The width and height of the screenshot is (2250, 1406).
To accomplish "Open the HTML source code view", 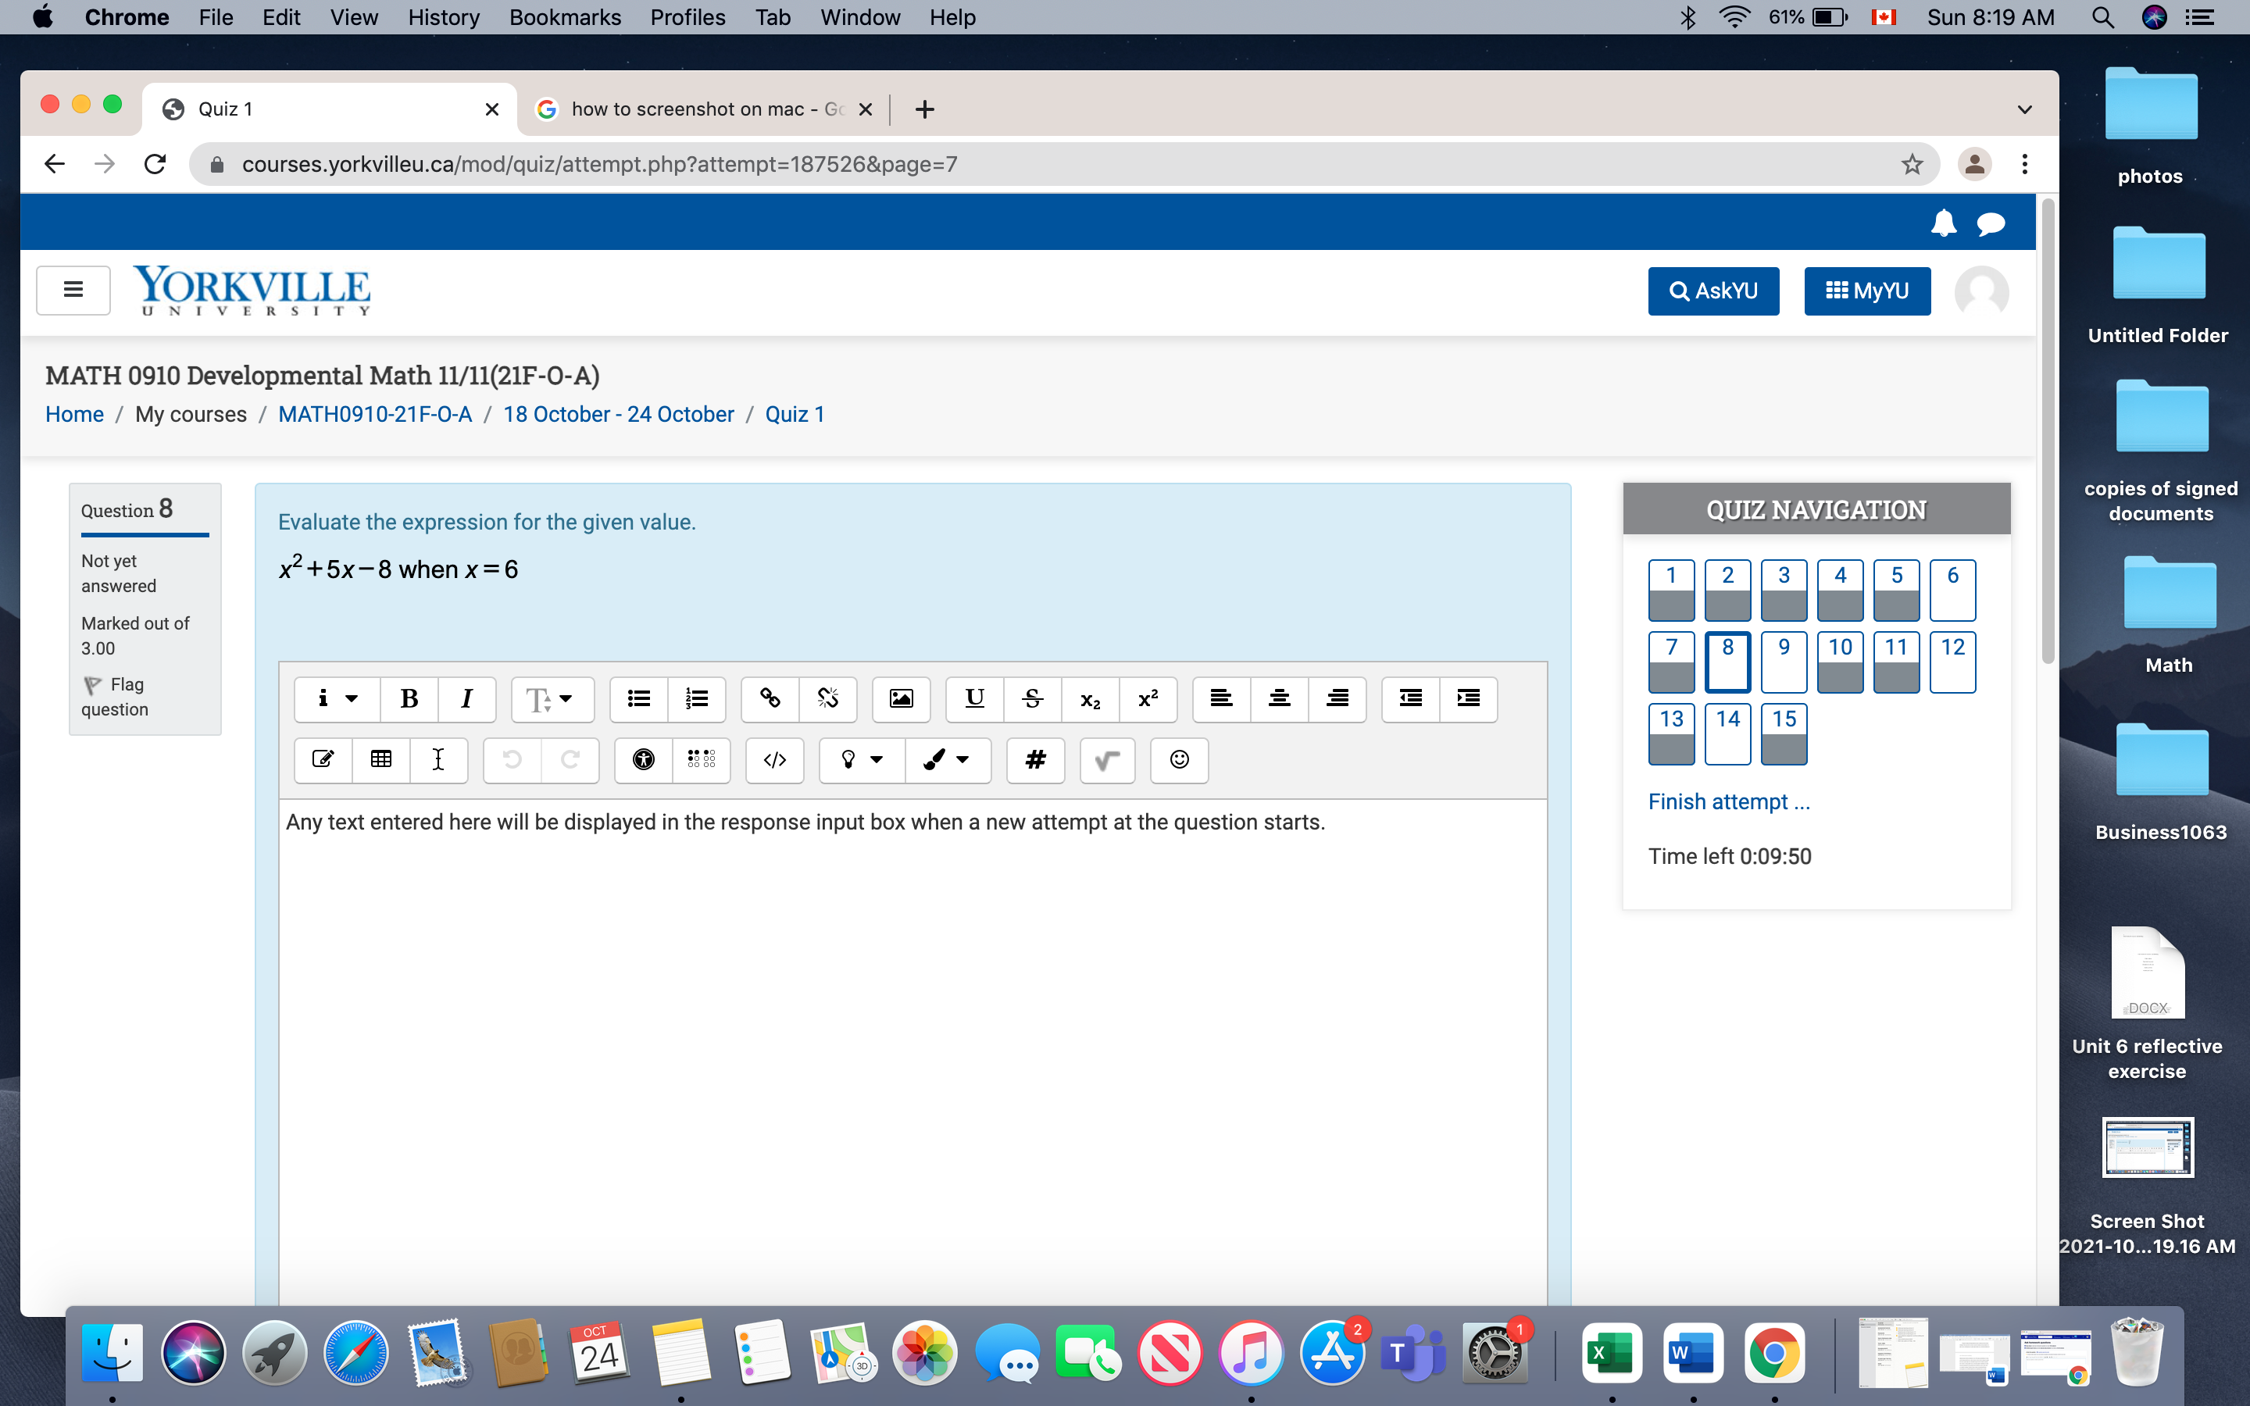I will point(774,760).
